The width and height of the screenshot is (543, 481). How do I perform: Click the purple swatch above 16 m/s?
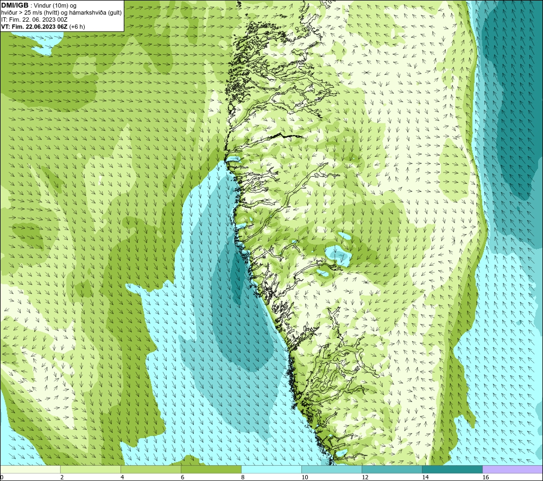point(513,470)
